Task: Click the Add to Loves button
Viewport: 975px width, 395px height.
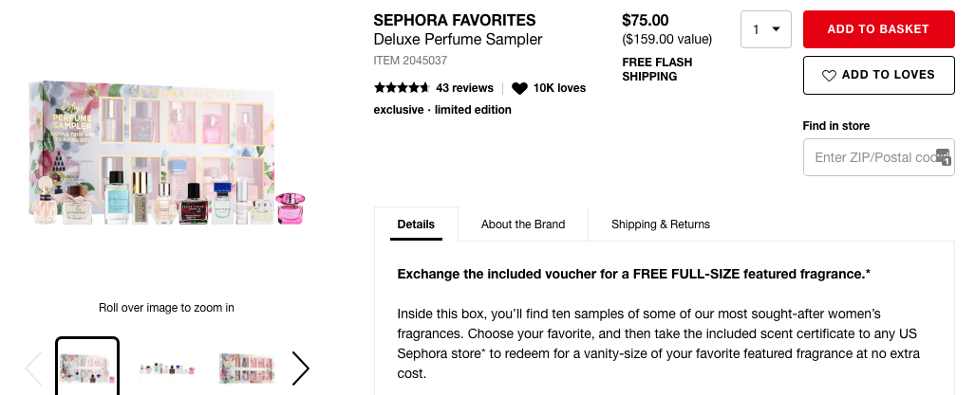Action: pos(878,75)
